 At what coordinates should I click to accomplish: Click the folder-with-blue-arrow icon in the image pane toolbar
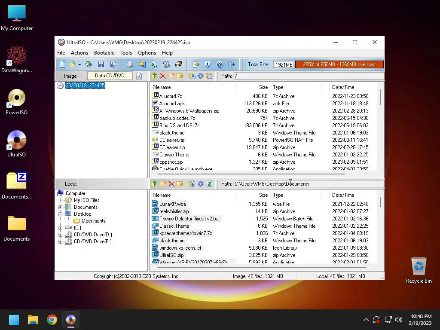[192, 76]
